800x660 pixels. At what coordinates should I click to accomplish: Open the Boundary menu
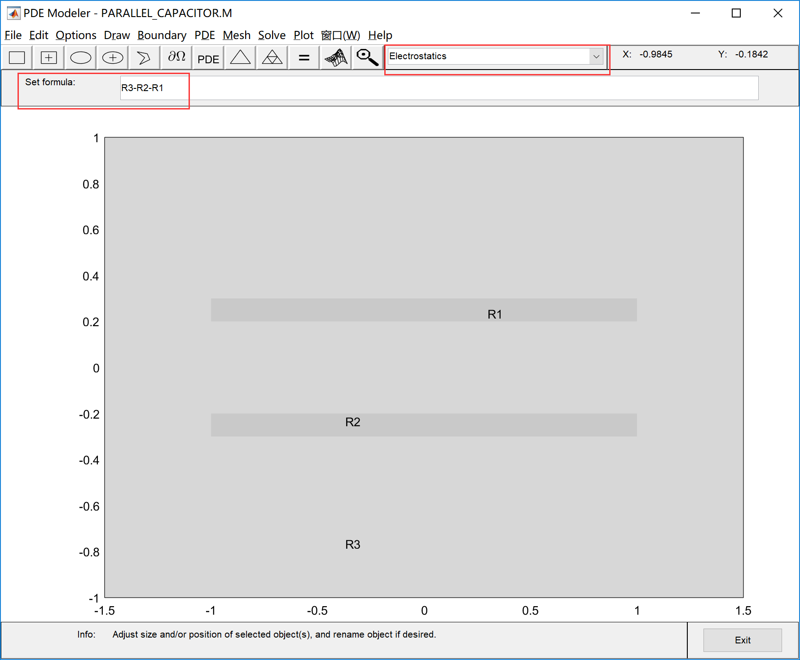pyautogui.click(x=162, y=35)
